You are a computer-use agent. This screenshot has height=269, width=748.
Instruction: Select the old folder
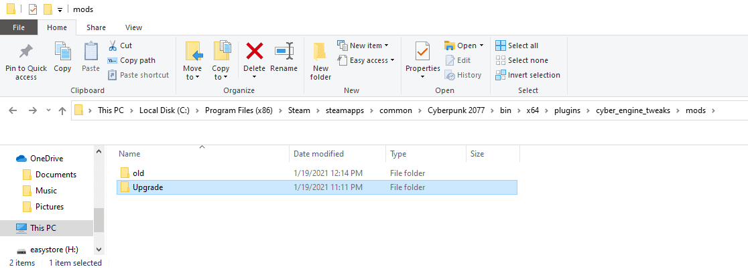pos(317,173)
